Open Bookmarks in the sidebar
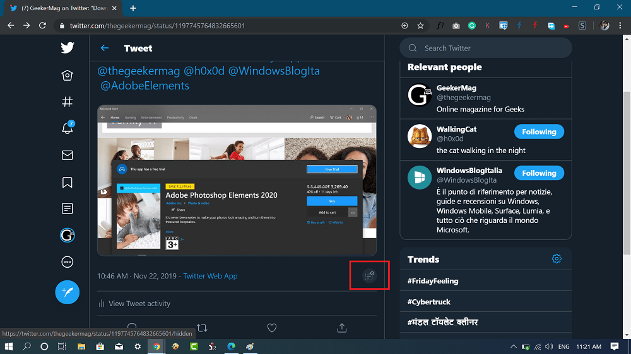This screenshot has width=631, height=354. pyautogui.click(x=68, y=183)
